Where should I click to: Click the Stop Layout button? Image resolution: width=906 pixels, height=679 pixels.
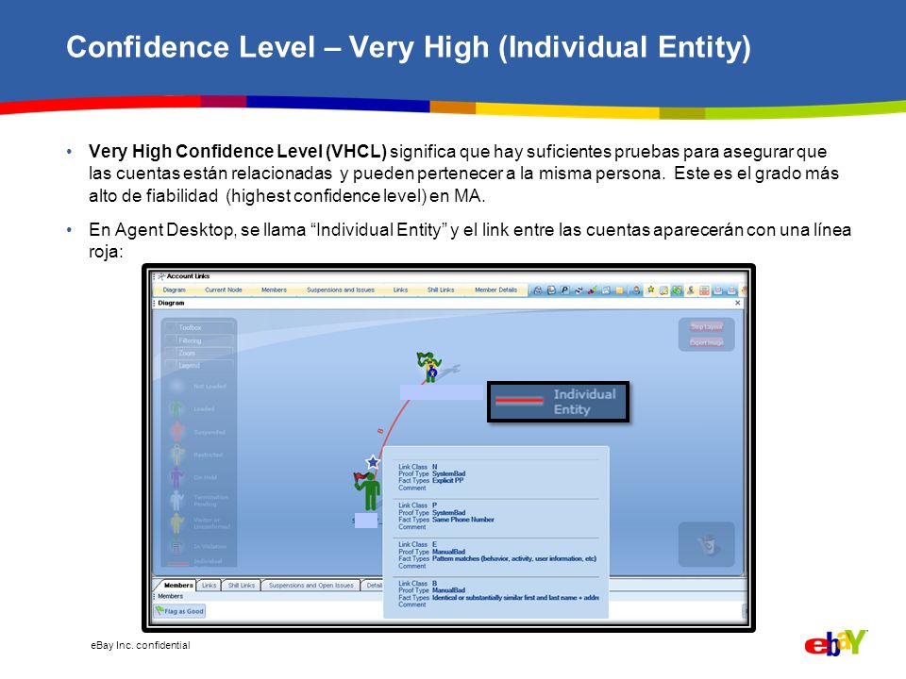(x=707, y=327)
